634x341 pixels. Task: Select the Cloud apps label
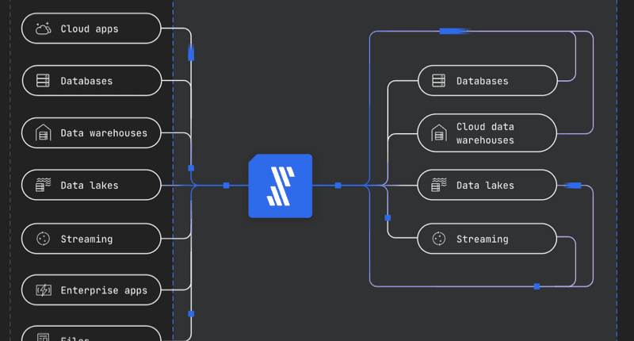(90, 29)
